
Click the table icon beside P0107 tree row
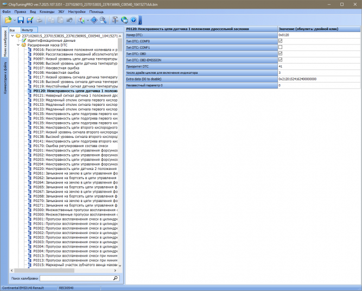point(29,68)
